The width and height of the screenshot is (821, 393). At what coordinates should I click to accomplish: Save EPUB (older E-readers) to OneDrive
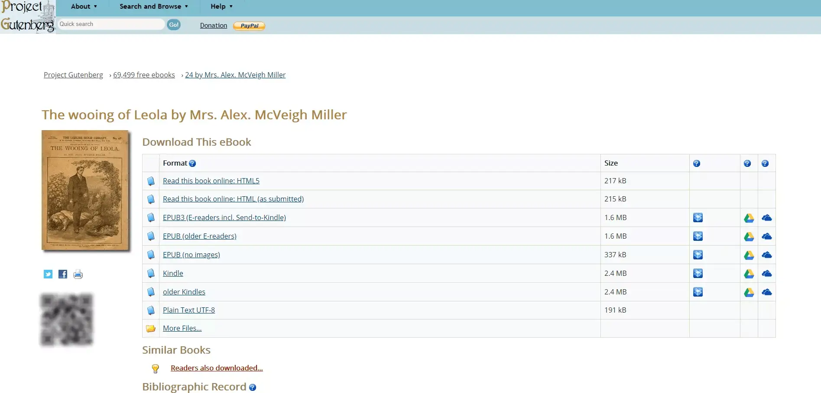pyautogui.click(x=766, y=236)
